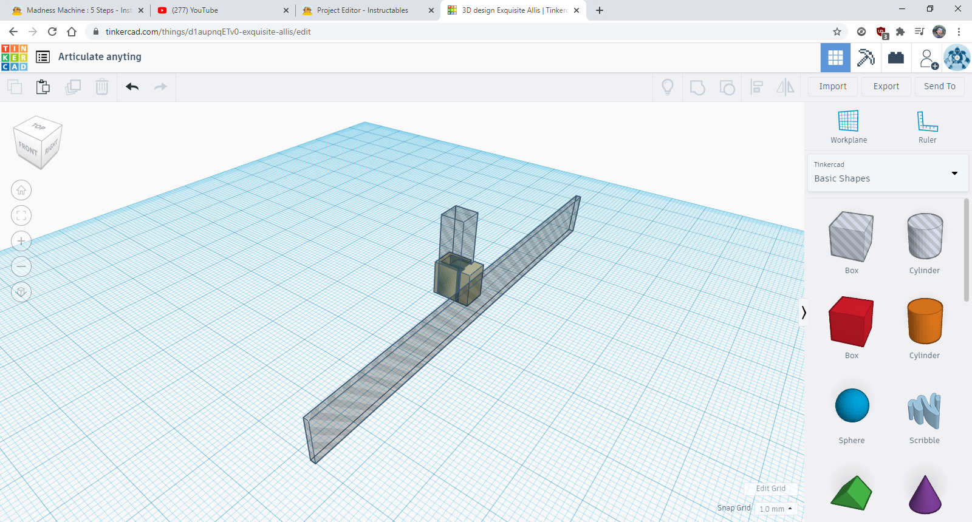The image size is (972, 522).
Task: Zoom out with the minus button
Action: click(x=21, y=266)
